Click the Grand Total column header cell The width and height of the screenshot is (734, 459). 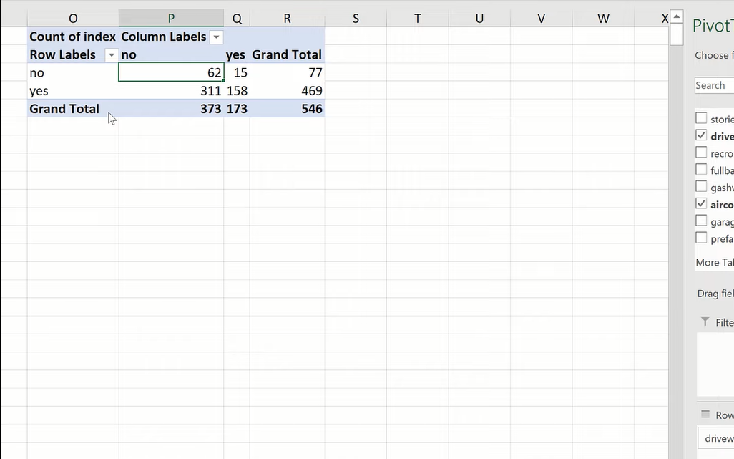point(287,54)
